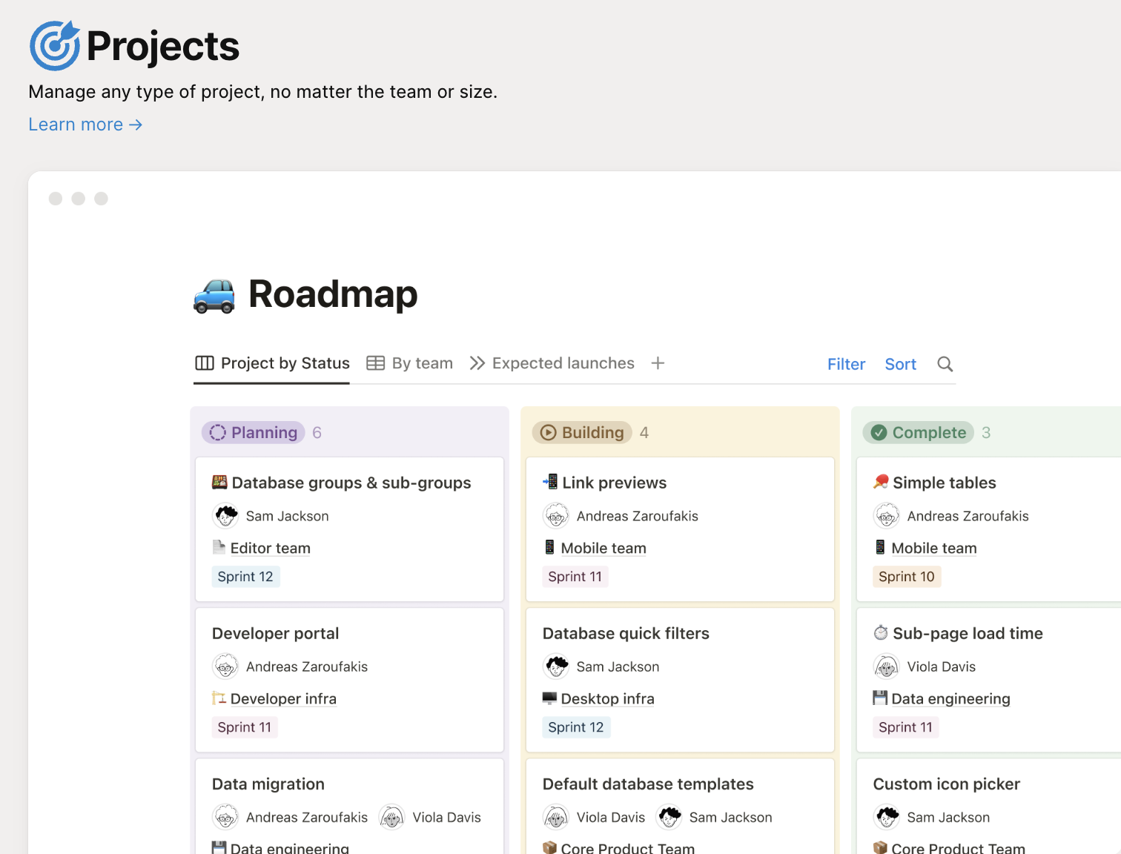Image resolution: width=1121 pixels, height=854 pixels.
Task: Click Viola Davis avatar on Sub-page load time
Action: click(x=887, y=666)
